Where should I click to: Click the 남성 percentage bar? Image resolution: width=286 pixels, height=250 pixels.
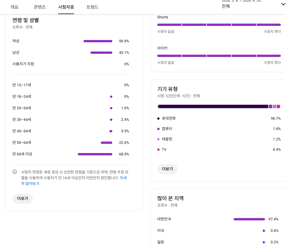click(101, 53)
